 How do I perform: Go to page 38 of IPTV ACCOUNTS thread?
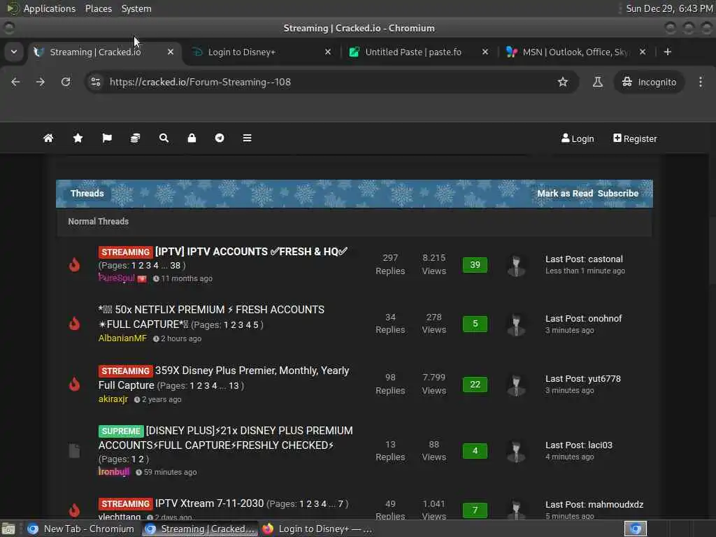[176, 265]
